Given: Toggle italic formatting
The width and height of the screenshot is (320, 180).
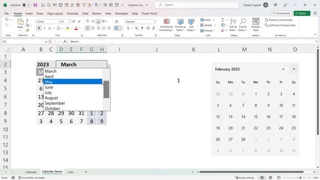Looking at the screenshot, I should 44,28.
